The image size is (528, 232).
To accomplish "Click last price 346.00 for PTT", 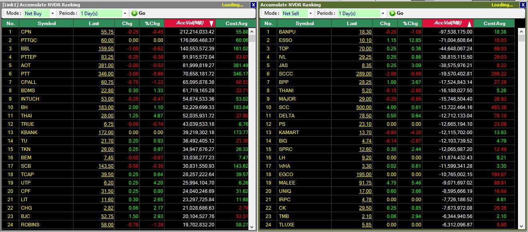I will 106,73.
